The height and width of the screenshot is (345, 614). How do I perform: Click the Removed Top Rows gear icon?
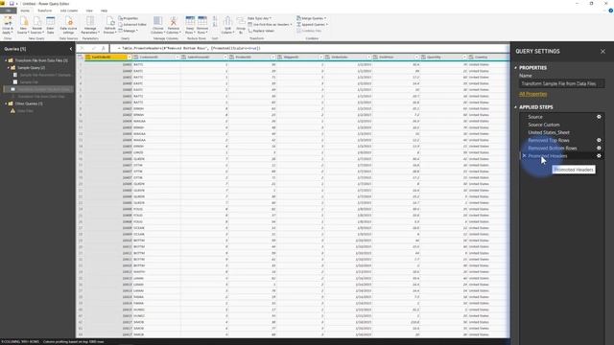599,140
